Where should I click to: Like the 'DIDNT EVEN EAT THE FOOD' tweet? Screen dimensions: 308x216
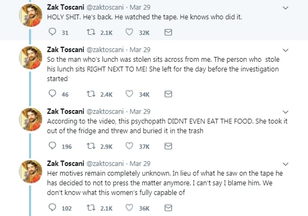click(x=129, y=146)
